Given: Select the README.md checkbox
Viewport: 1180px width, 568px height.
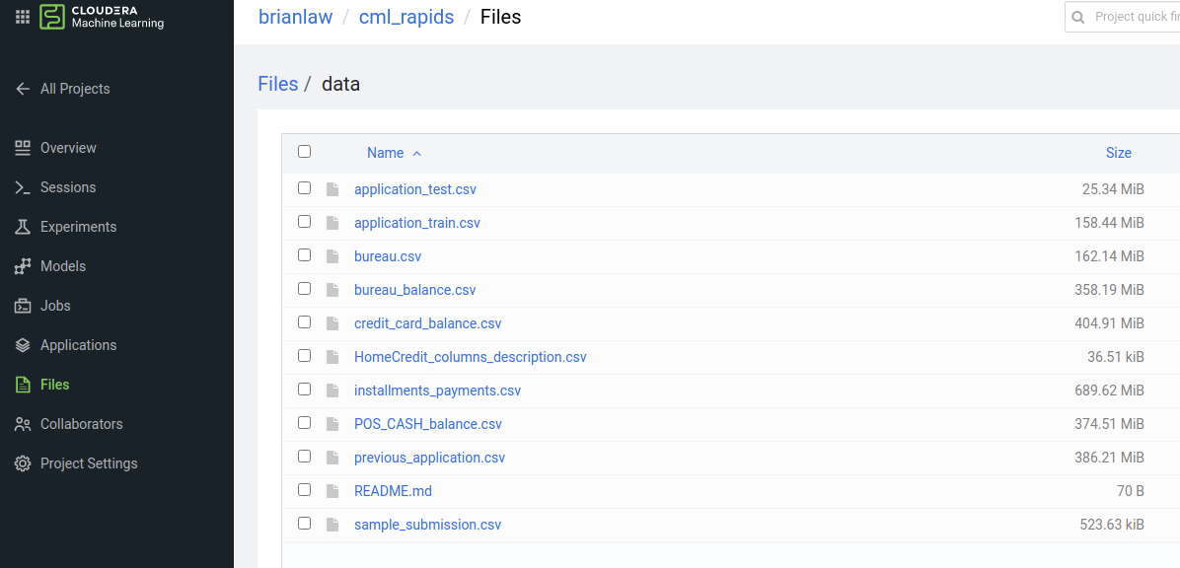Looking at the screenshot, I should pos(304,489).
